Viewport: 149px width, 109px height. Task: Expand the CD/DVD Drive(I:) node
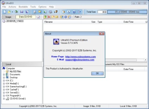point(4,99)
